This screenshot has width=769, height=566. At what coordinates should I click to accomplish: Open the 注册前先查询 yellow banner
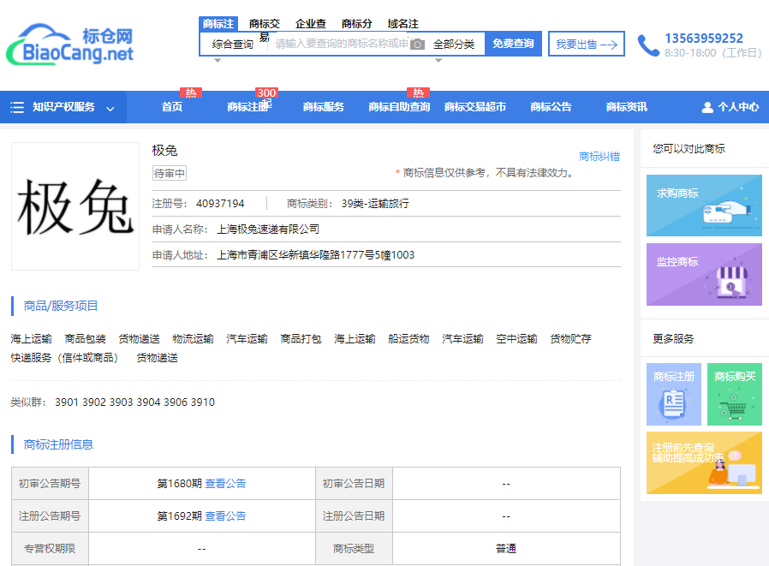click(704, 462)
